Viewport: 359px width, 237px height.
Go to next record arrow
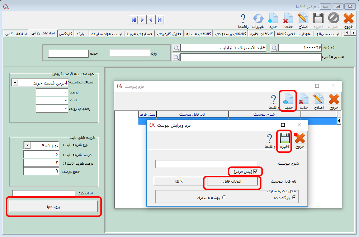142,20
